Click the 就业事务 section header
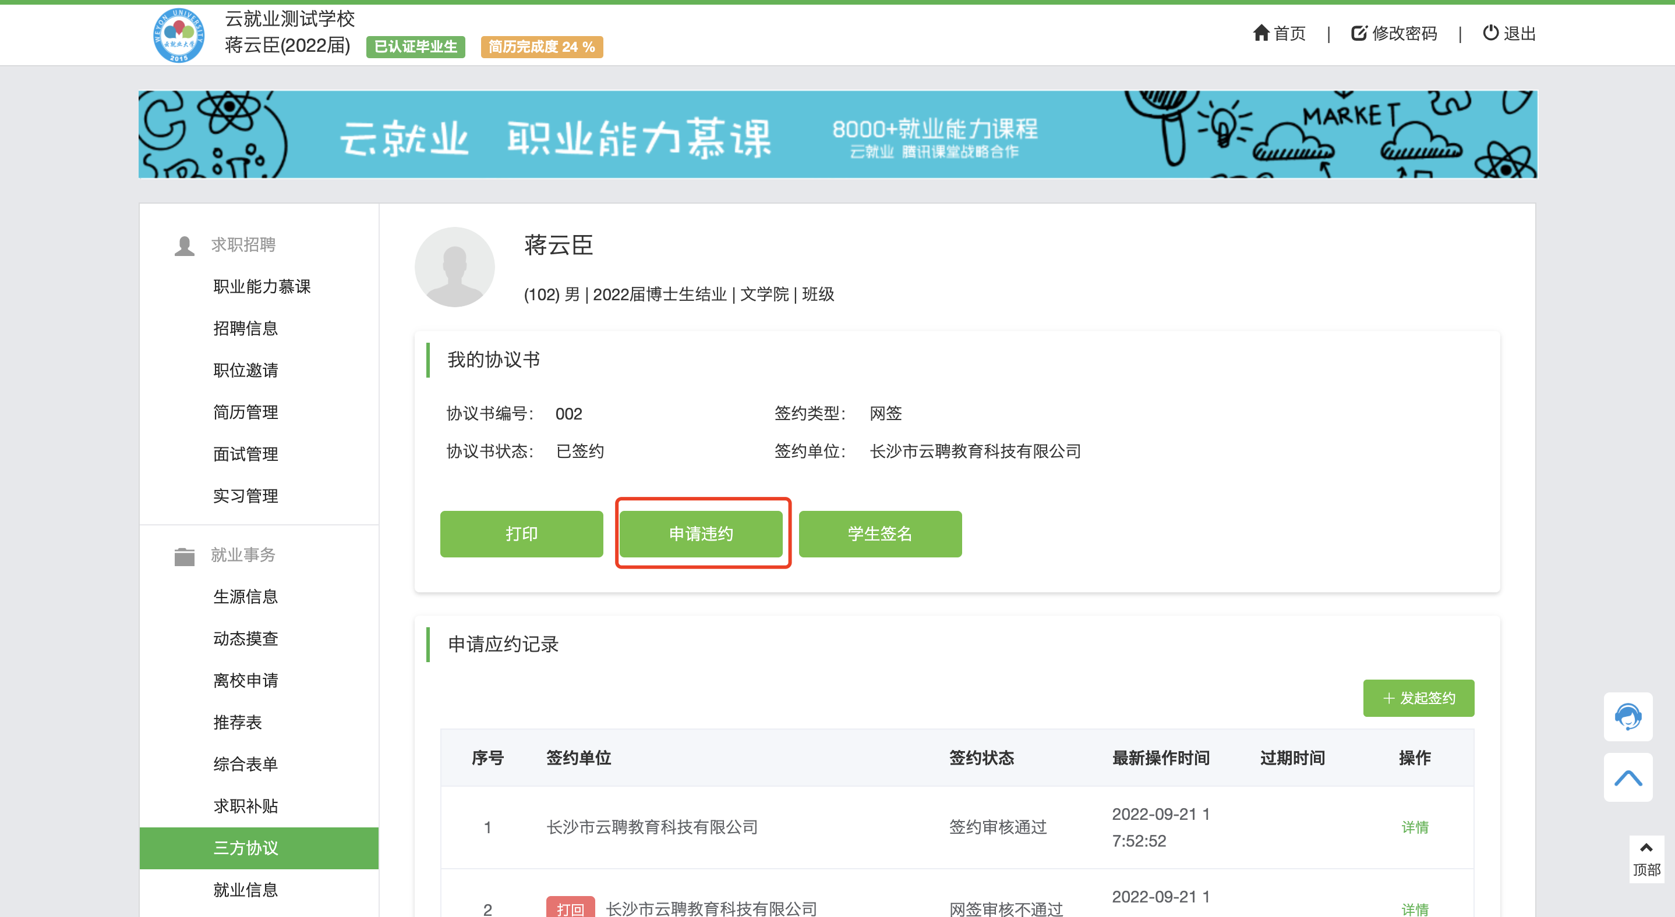The width and height of the screenshot is (1675, 917). pos(242,555)
